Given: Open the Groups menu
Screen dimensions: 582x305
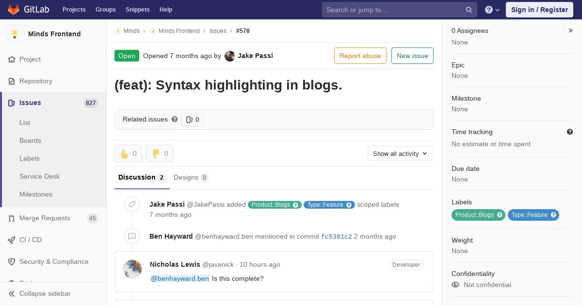Looking at the screenshot, I should pos(106,10).
